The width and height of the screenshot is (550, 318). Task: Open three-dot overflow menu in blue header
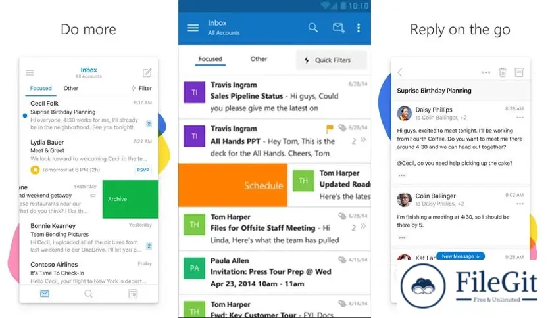(358, 28)
